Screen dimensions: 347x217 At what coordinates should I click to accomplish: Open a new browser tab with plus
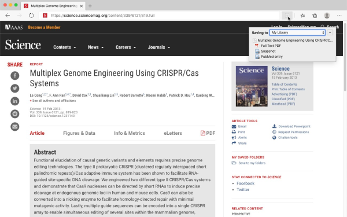(90, 6)
